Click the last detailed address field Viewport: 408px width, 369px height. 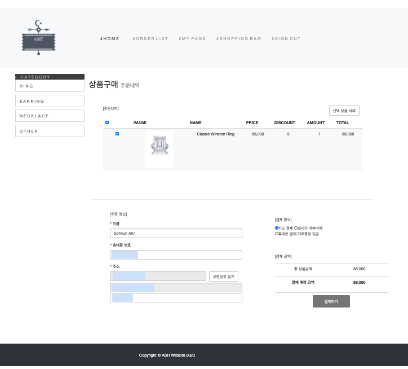tap(176, 297)
